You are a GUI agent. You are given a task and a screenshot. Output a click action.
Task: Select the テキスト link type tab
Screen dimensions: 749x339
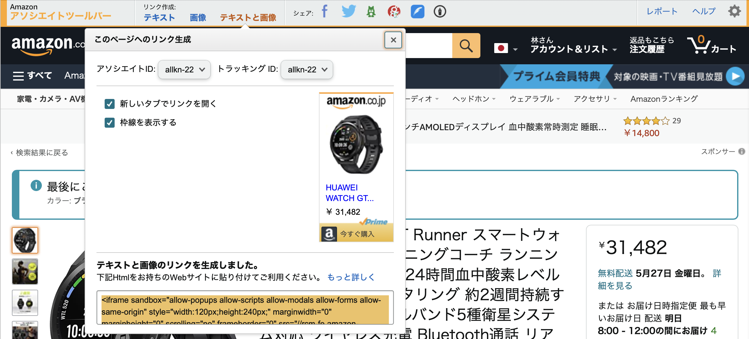click(159, 17)
